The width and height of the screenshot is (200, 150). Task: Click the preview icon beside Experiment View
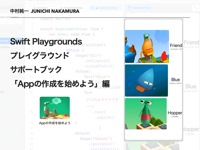[129, 8]
